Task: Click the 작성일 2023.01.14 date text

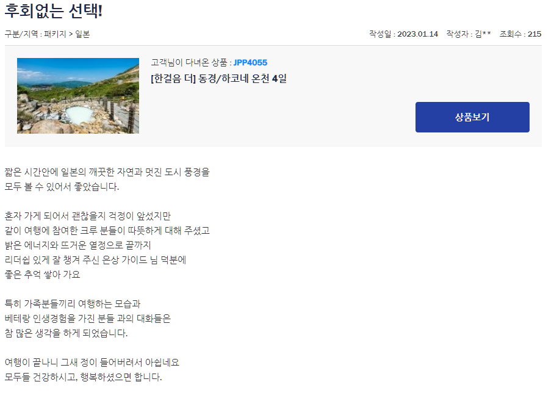Action: [x=403, y=34]
